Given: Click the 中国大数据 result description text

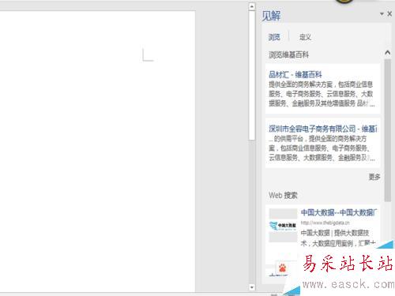Looking at the screenshot, I should 337,238.
